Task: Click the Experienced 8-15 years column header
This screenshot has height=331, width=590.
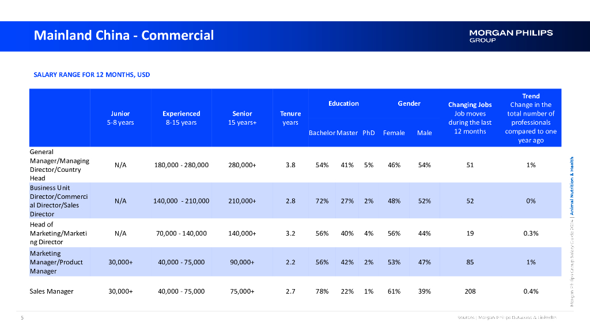Action: [181, 118]
